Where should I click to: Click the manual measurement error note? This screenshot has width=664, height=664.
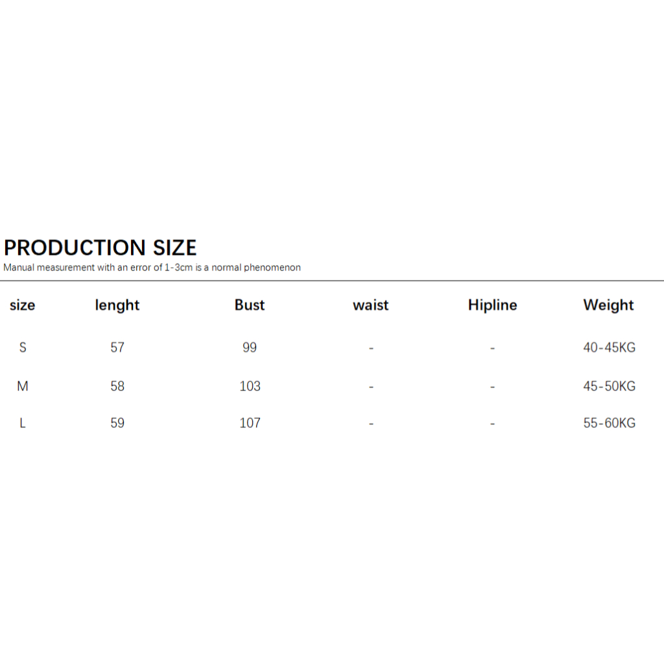point(152,267)
